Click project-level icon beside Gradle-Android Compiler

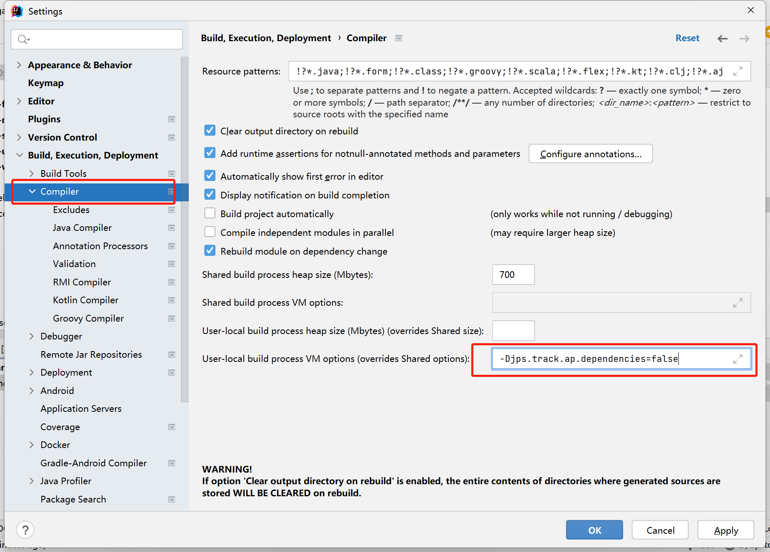click(x=172, y=463)
